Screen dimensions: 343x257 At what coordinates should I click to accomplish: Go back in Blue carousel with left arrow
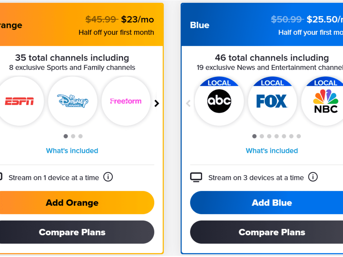(x=188, y=103)
